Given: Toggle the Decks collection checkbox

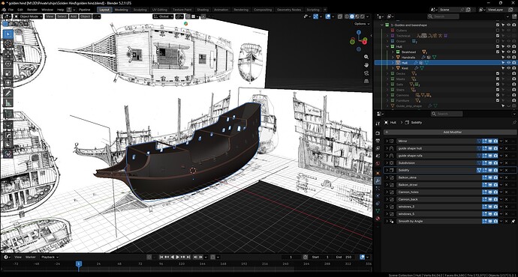Looking at the screenshot, I should click(x=498, y=73).
